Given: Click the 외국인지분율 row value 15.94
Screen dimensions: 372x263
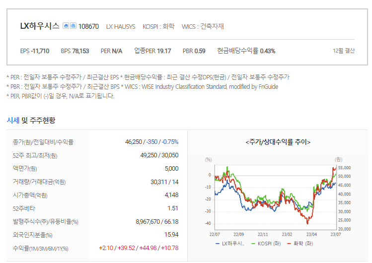Looking at the screenshot, I should tap(171, 235).
